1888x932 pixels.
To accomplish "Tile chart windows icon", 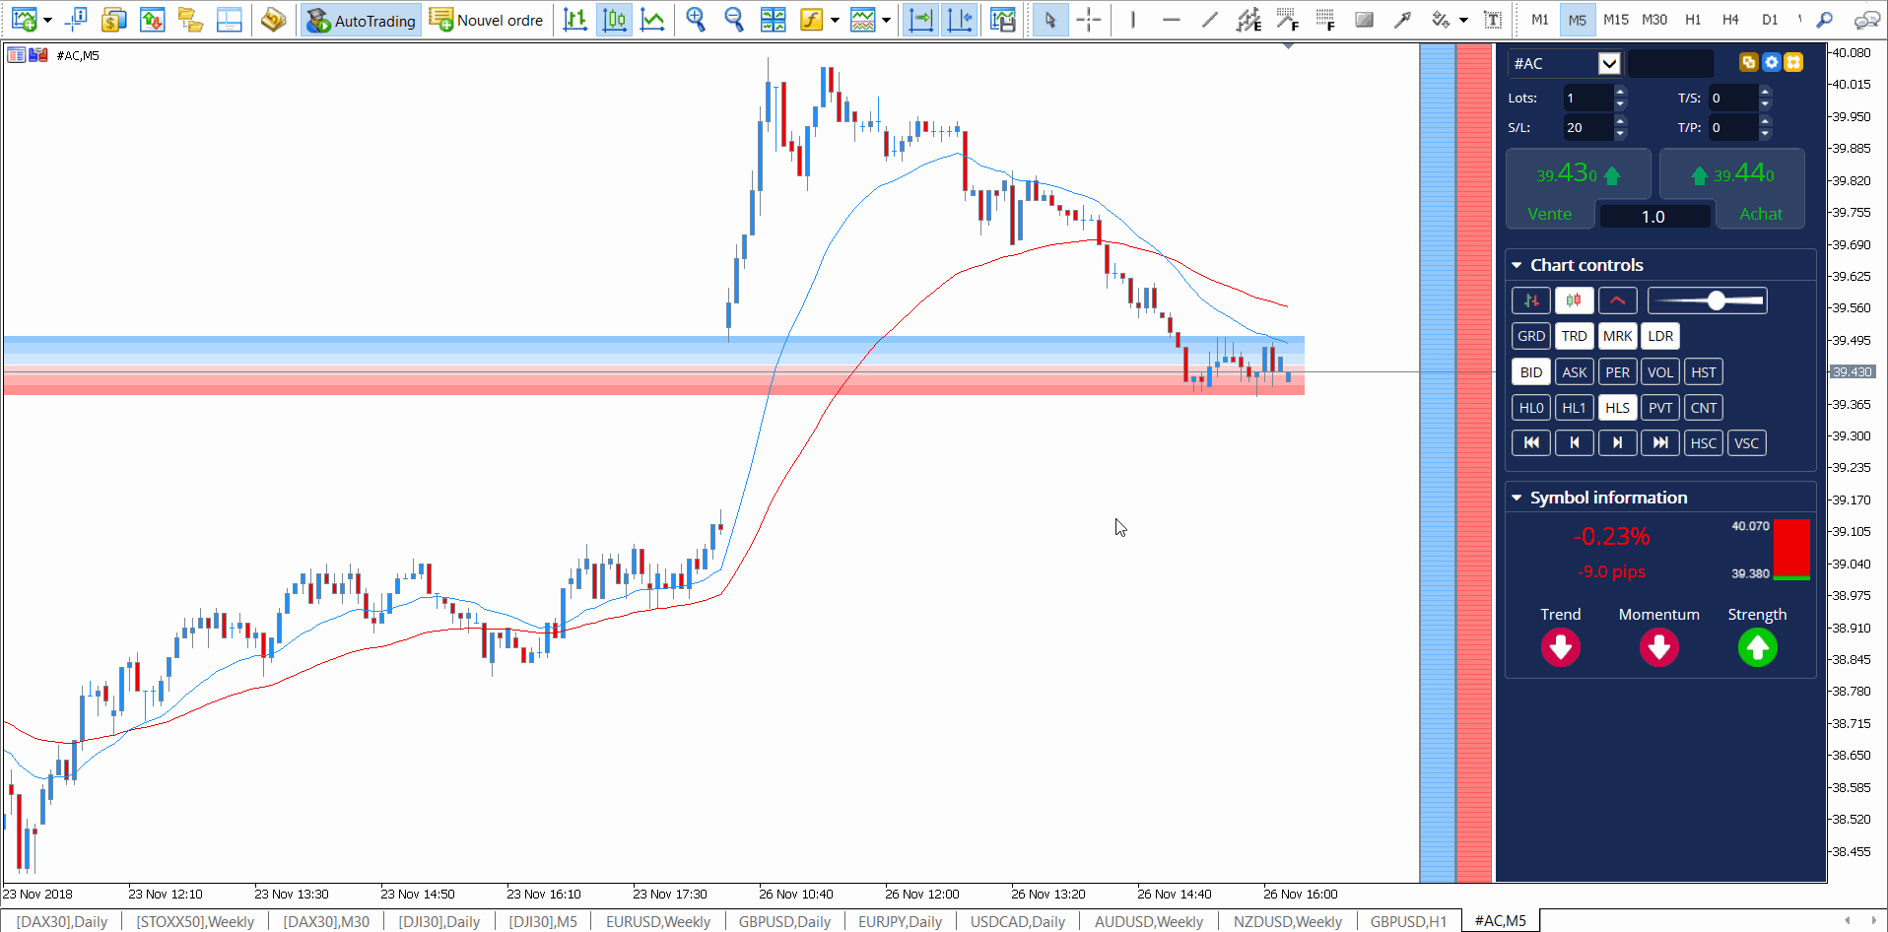I will point(774,20).
